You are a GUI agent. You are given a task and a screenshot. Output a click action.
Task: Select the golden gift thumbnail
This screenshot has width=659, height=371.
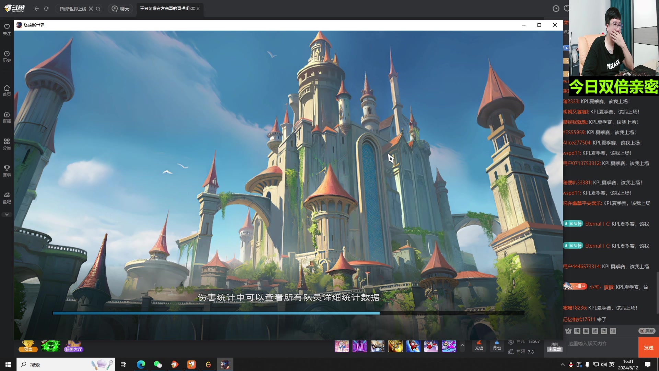click(x=395, y=346)
